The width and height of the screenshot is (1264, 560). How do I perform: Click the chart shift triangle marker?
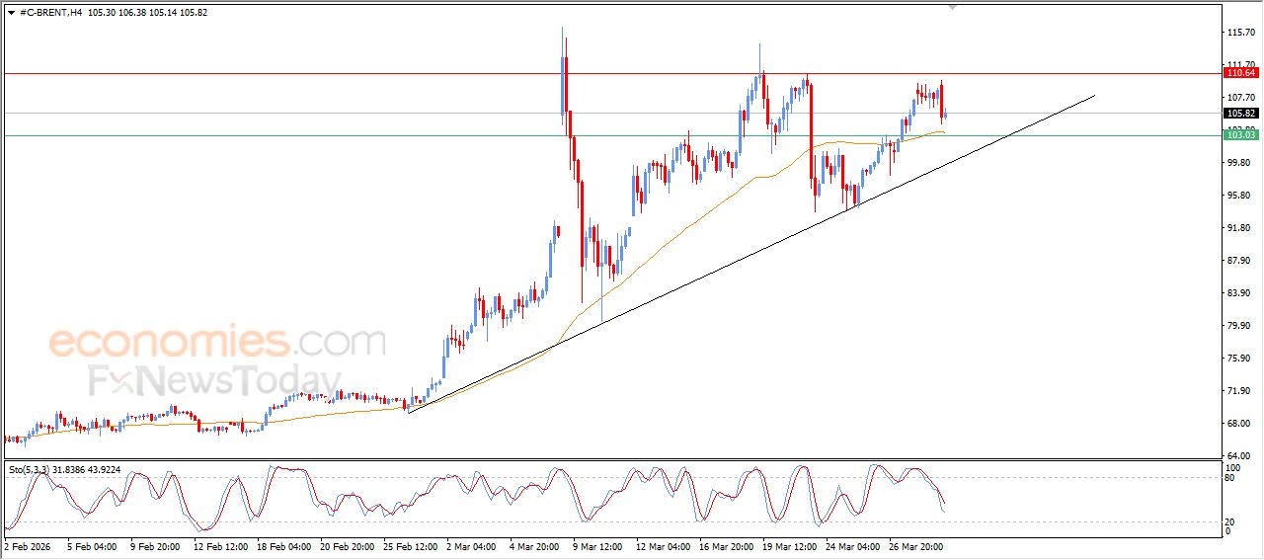(x=952, y=7)
